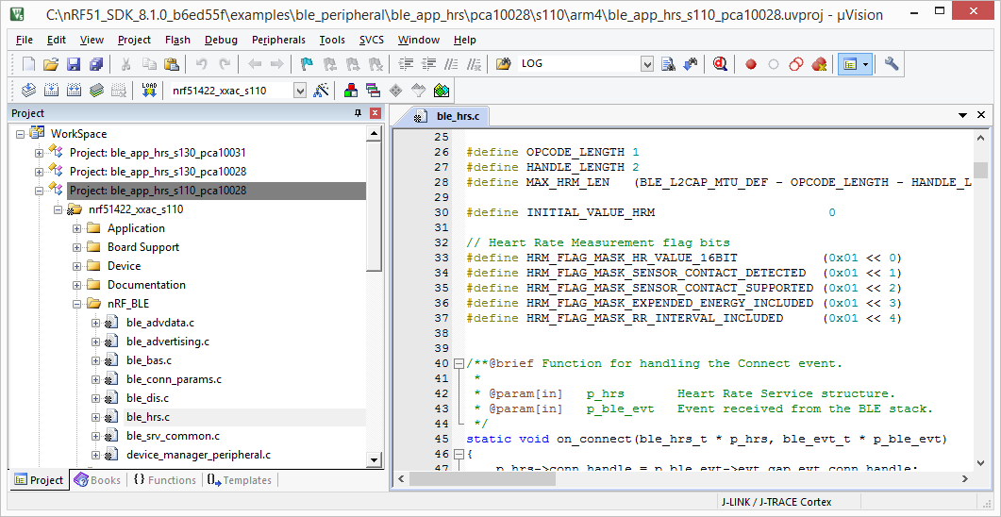Open the nrf51422_xxac_s110 target dropdown
Image resolution: width=1001 pixels, height=517 pixels.
tap(299, 91)
